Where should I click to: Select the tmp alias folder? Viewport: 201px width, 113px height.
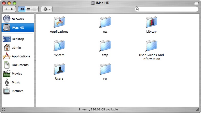click(x=105, y=46)
